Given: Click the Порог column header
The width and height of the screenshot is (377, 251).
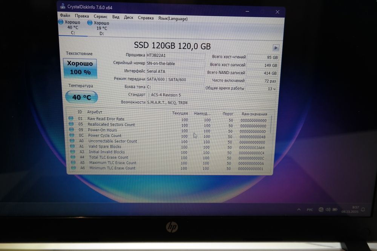Looking at the screenshot, I should pyautogui.click(x=228, y=114).
